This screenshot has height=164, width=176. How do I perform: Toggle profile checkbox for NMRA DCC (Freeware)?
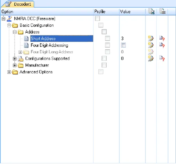coord(97,19)
